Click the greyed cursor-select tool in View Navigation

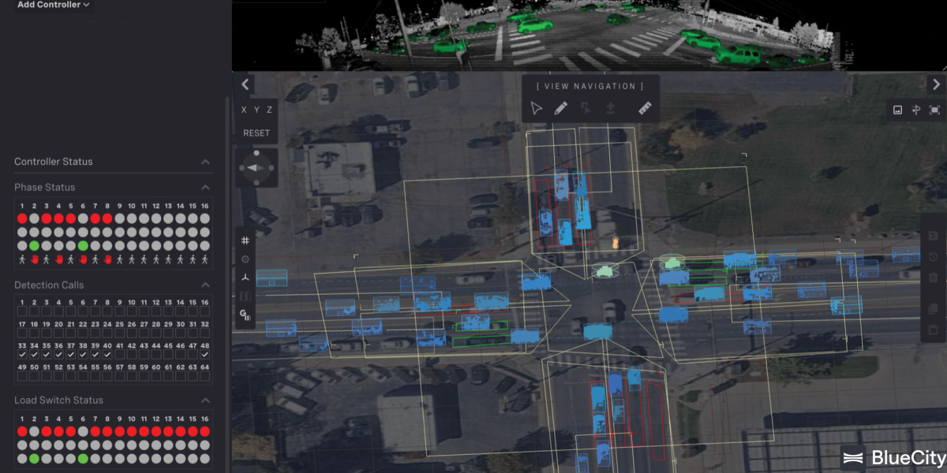point(586,109)
